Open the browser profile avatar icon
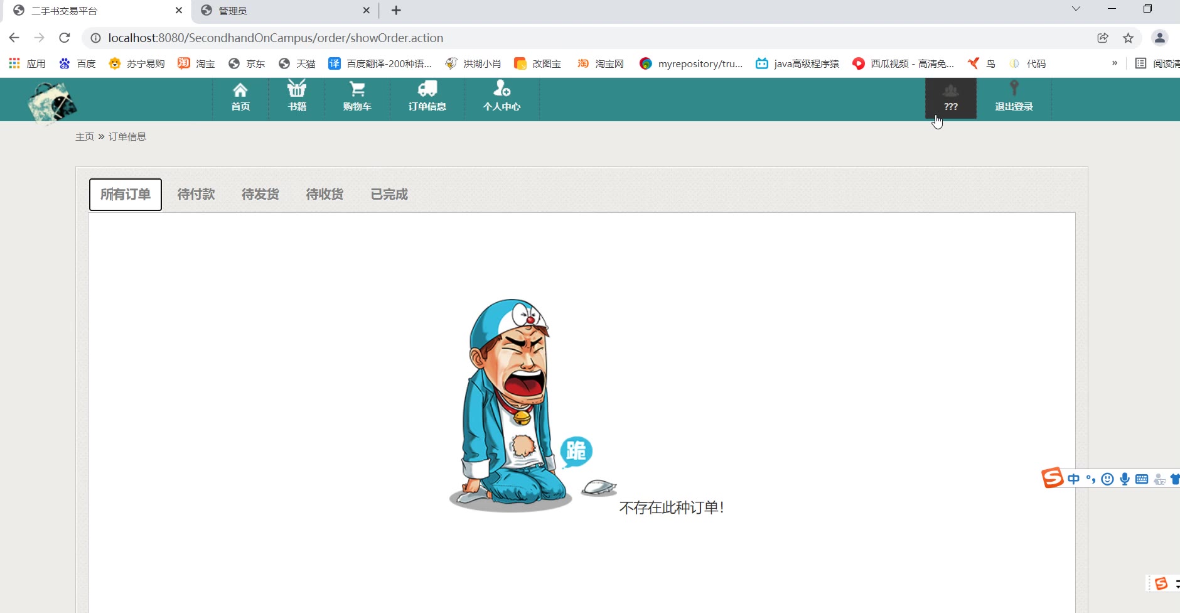1180x613 pixels. pos(1160,38)
